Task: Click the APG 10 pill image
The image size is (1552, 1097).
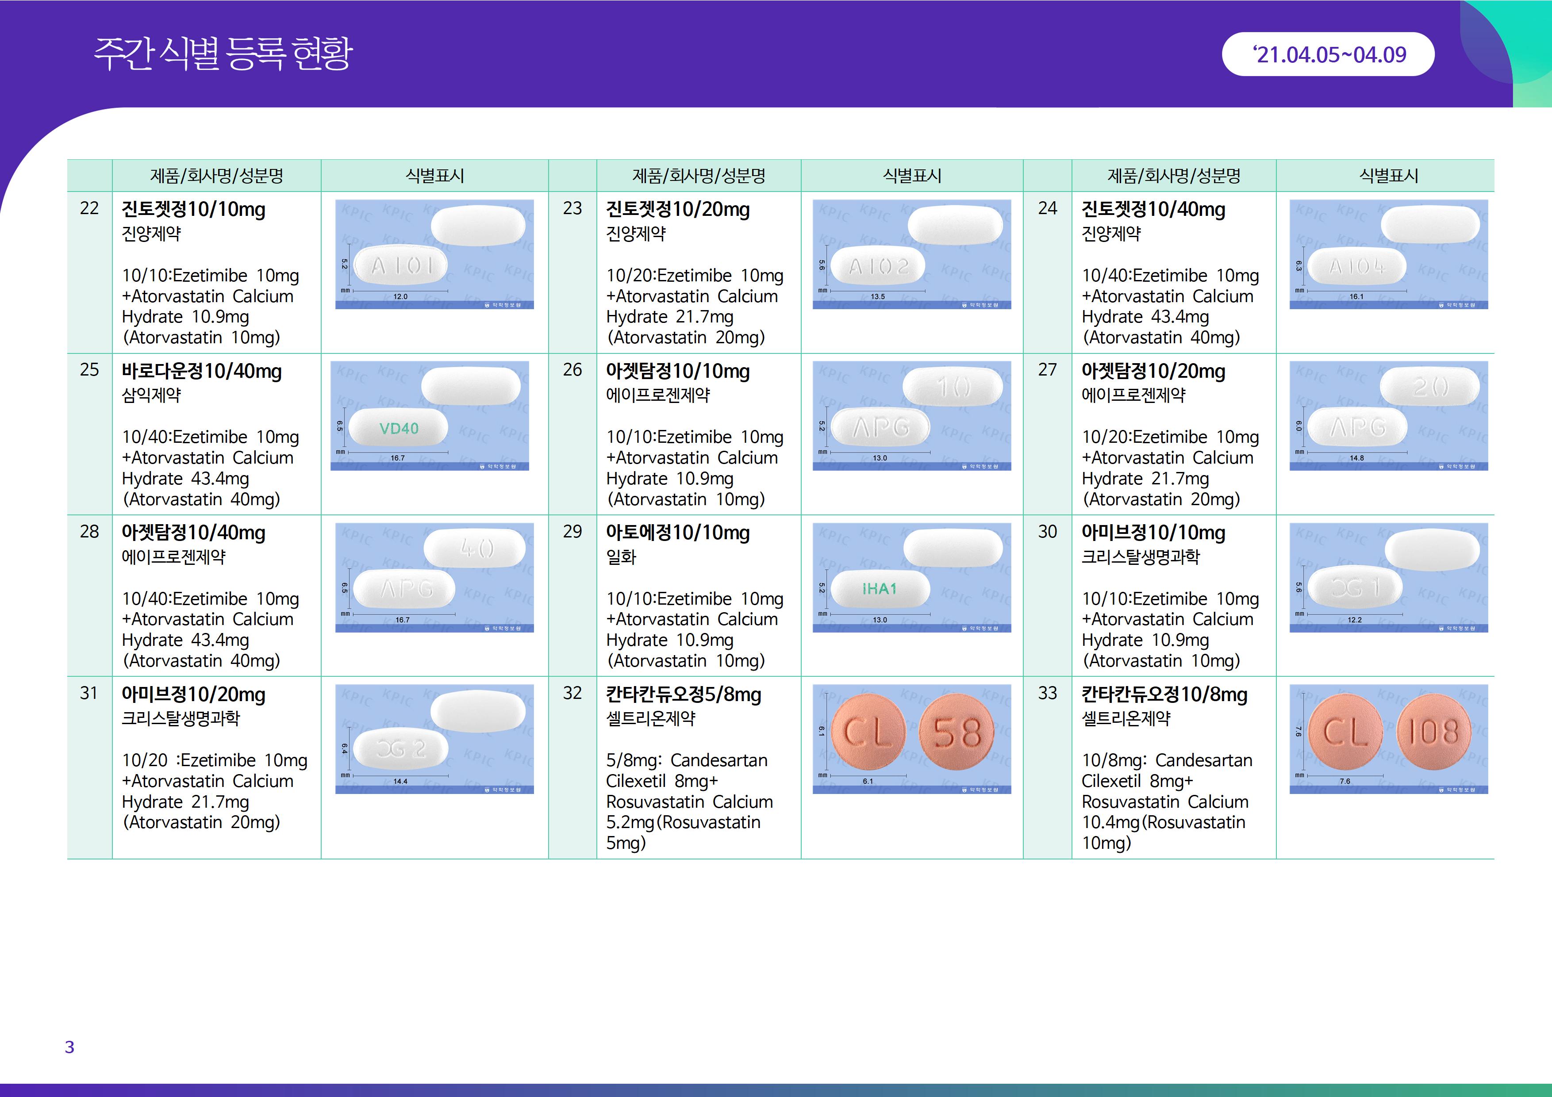Action: (911, 416)
